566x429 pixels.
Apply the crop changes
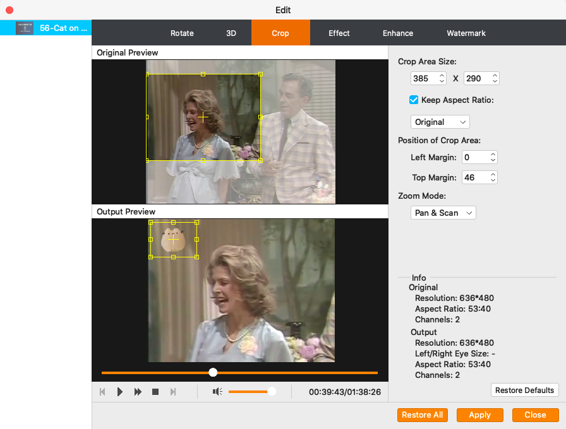479,415
